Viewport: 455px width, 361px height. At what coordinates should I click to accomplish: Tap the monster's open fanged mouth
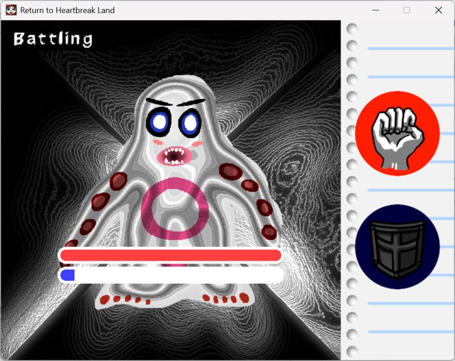[x=173, y=156]
